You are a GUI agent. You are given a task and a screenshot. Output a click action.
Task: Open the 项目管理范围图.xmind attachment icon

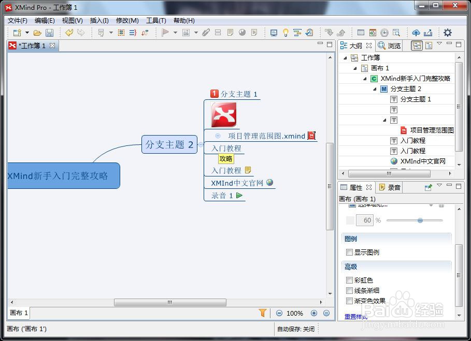tap(311, 136)
